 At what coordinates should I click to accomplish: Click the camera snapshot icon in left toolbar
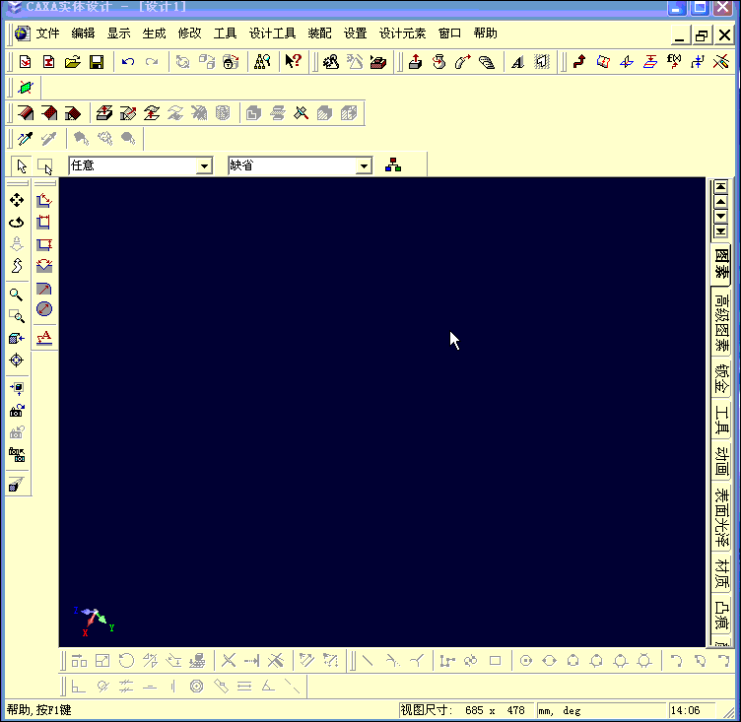(x=17, y=410)
